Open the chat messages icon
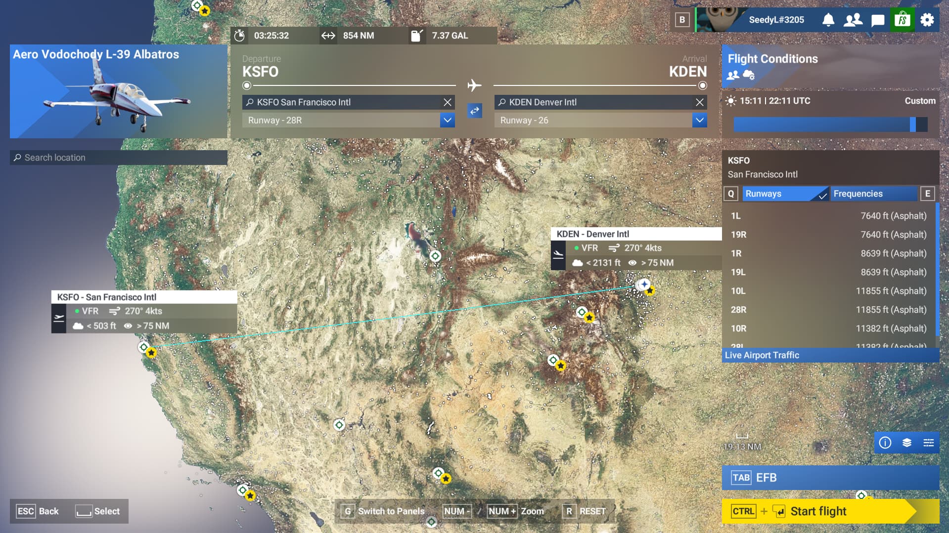 click(878, 20)
